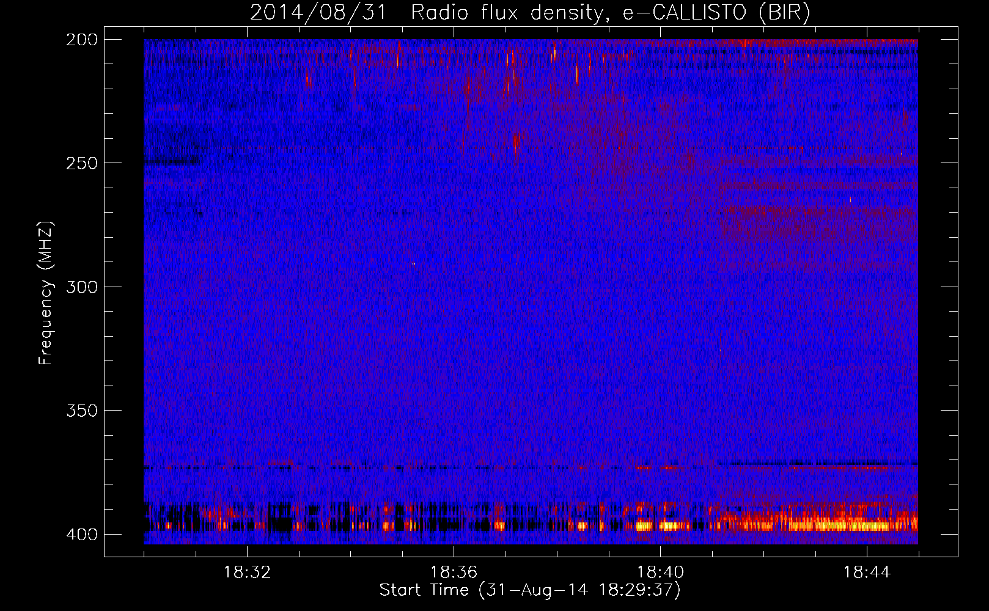Click the 400 frequency tick label

(82, 535)
